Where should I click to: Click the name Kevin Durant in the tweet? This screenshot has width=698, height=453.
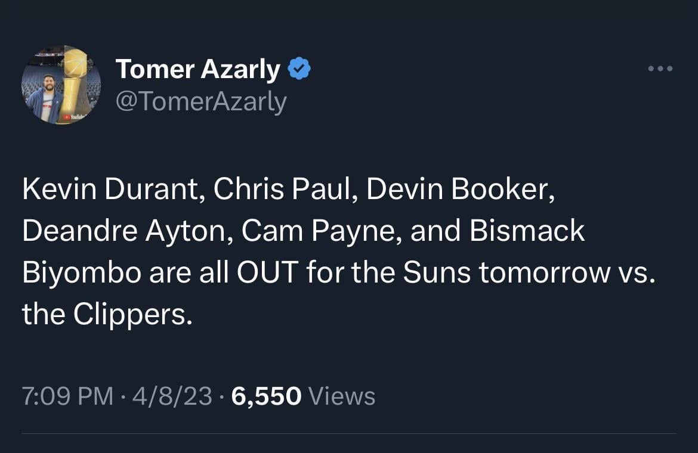[x=112, y=190]
